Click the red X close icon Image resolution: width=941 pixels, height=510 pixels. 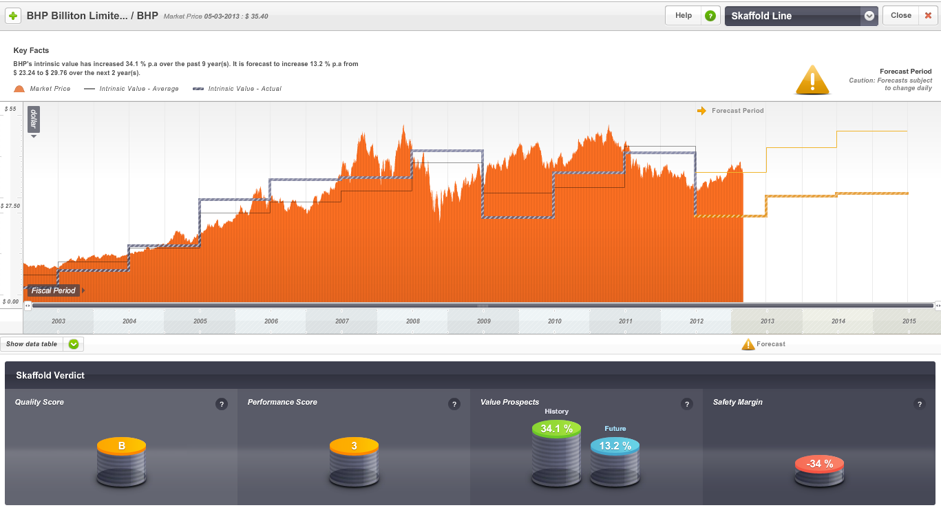click(928, 16)
